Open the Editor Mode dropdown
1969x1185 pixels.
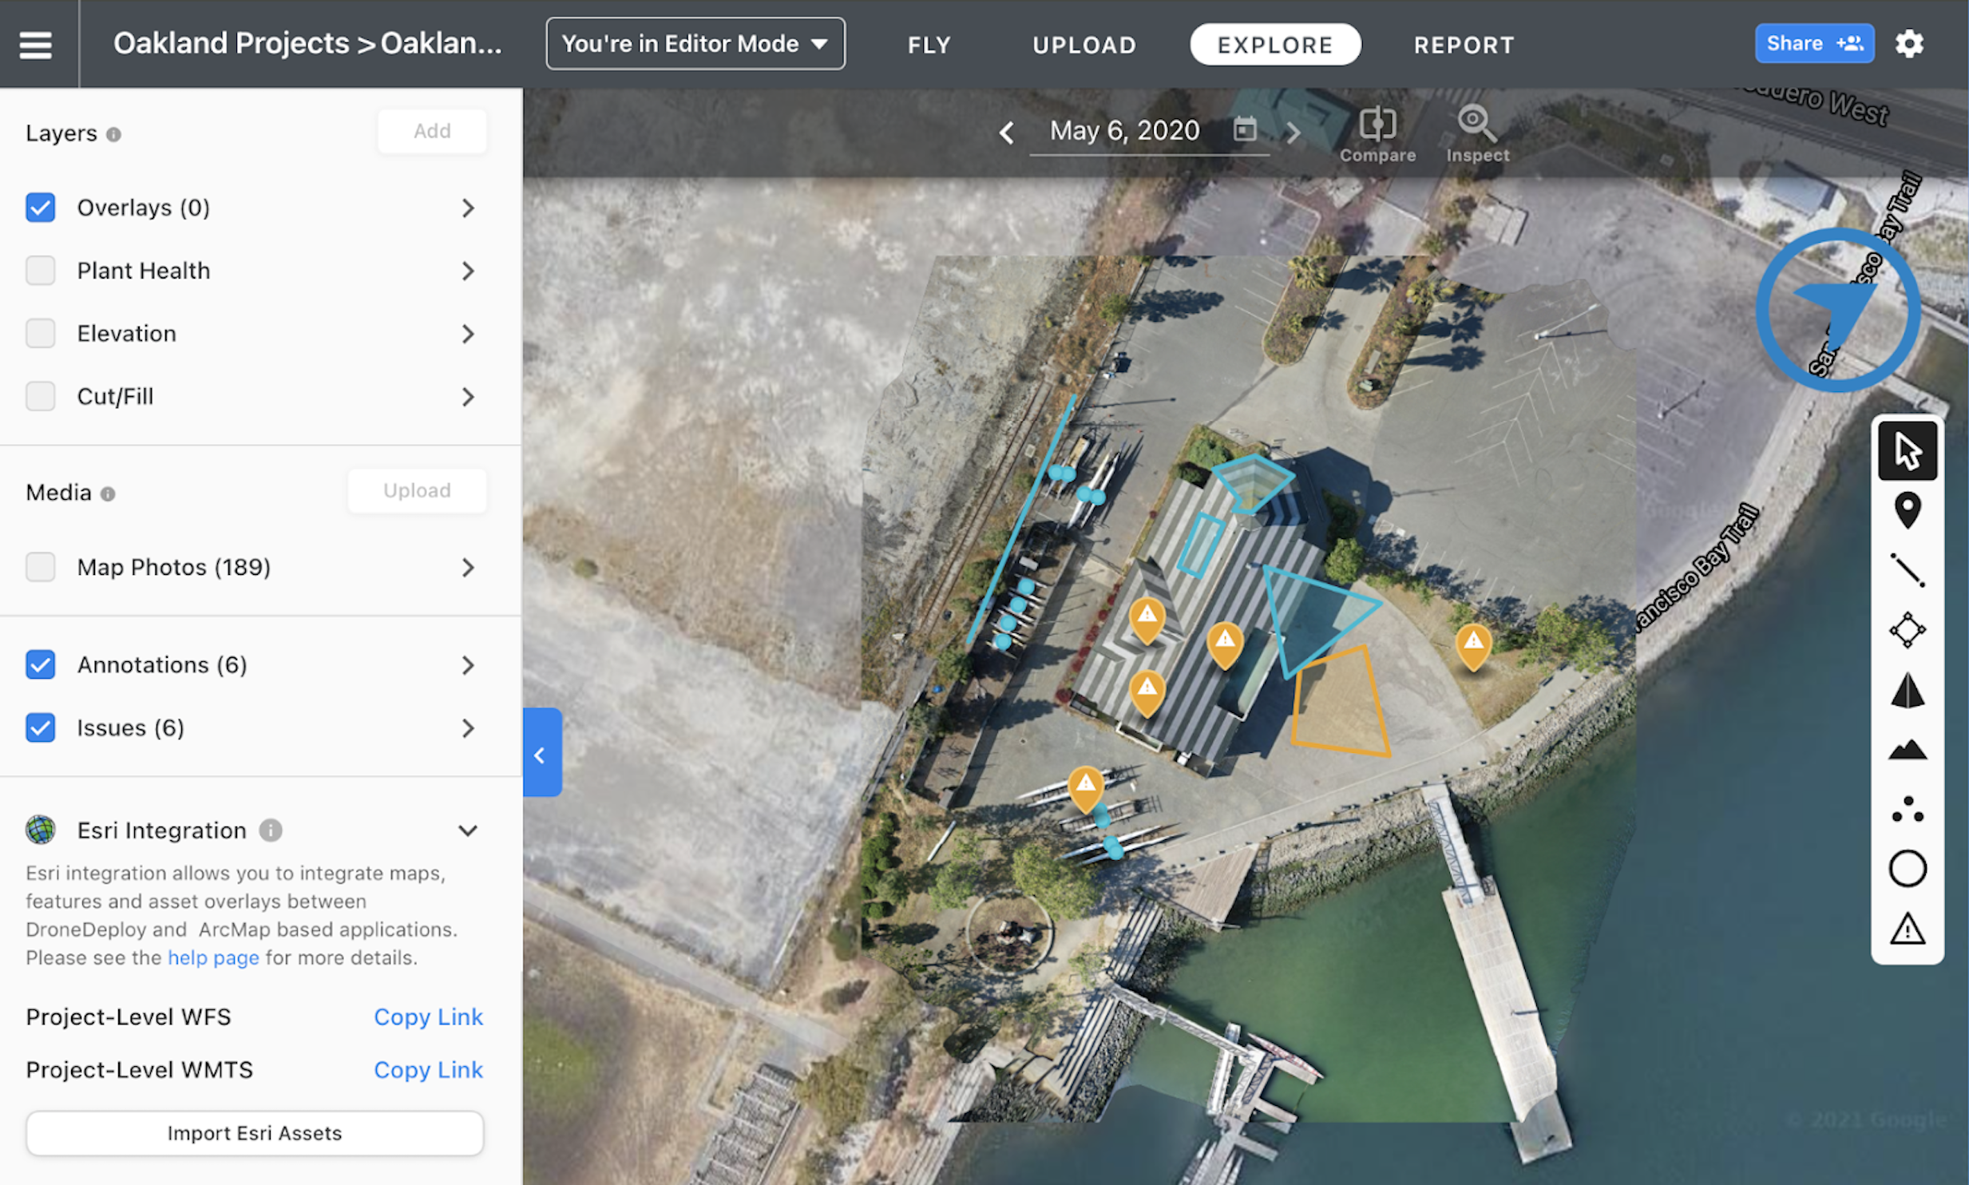695,44
